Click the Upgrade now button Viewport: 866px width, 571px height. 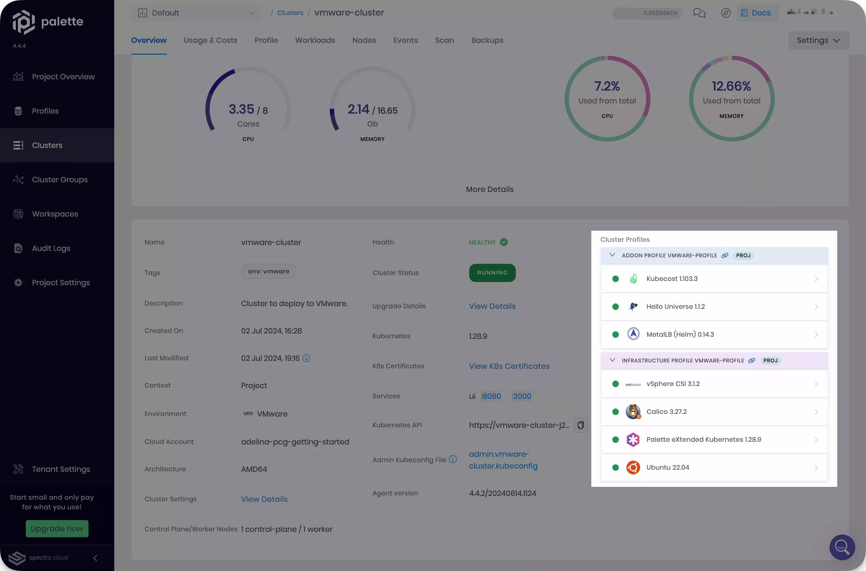[x=57, y=529]
